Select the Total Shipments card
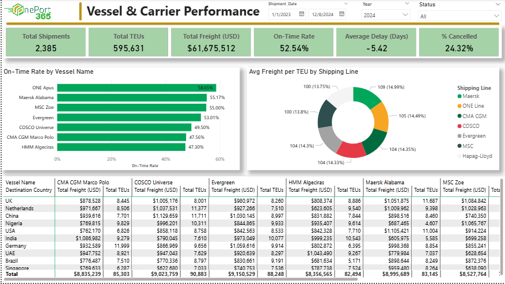 [x=45, y=42]
